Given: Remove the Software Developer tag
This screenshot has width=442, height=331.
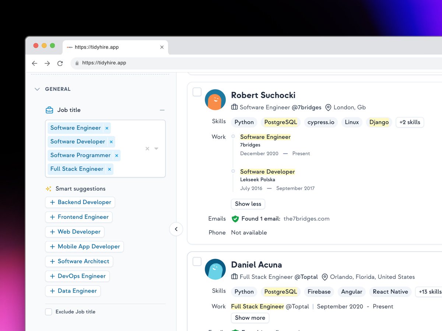Looking at the screenshot, I should [111, 142].
